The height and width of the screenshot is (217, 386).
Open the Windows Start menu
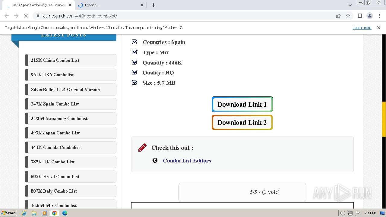tap(8, 213)
